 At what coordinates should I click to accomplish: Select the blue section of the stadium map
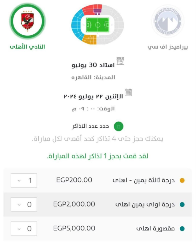tap(77, 24)
